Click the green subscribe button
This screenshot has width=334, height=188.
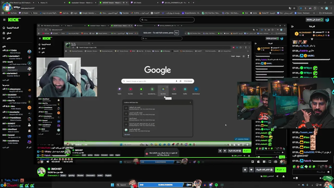pyautogui.click(x=281, y=170)
